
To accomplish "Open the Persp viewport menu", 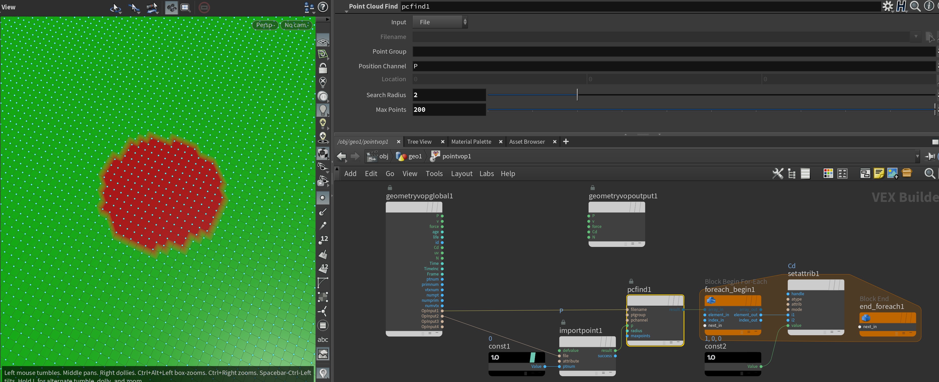I will click(x=265, y=25).
